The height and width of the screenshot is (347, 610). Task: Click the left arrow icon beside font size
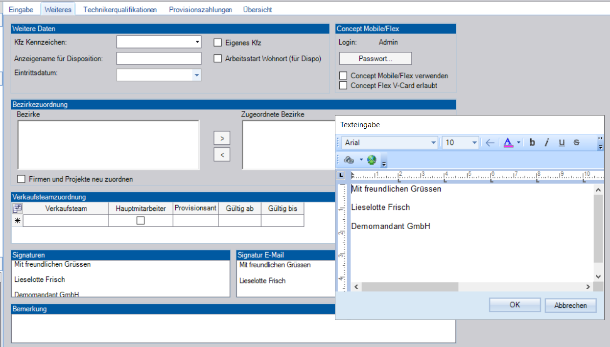coord(490,142)
